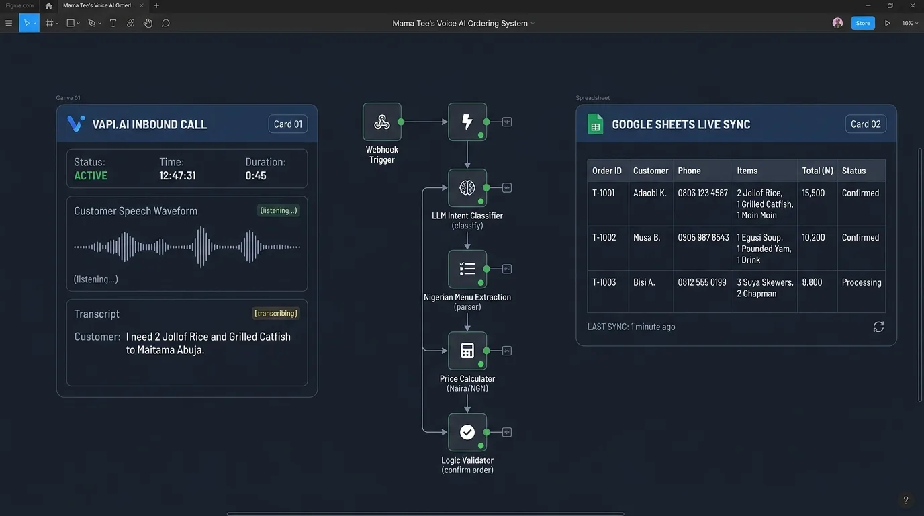The width and height of the screenshot is (924, 516).
Task: Select the Text tool
Action: [x=113, y=23]
